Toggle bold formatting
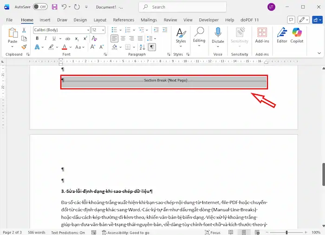This screenshot has height=235, width=325. click(37, 39)
